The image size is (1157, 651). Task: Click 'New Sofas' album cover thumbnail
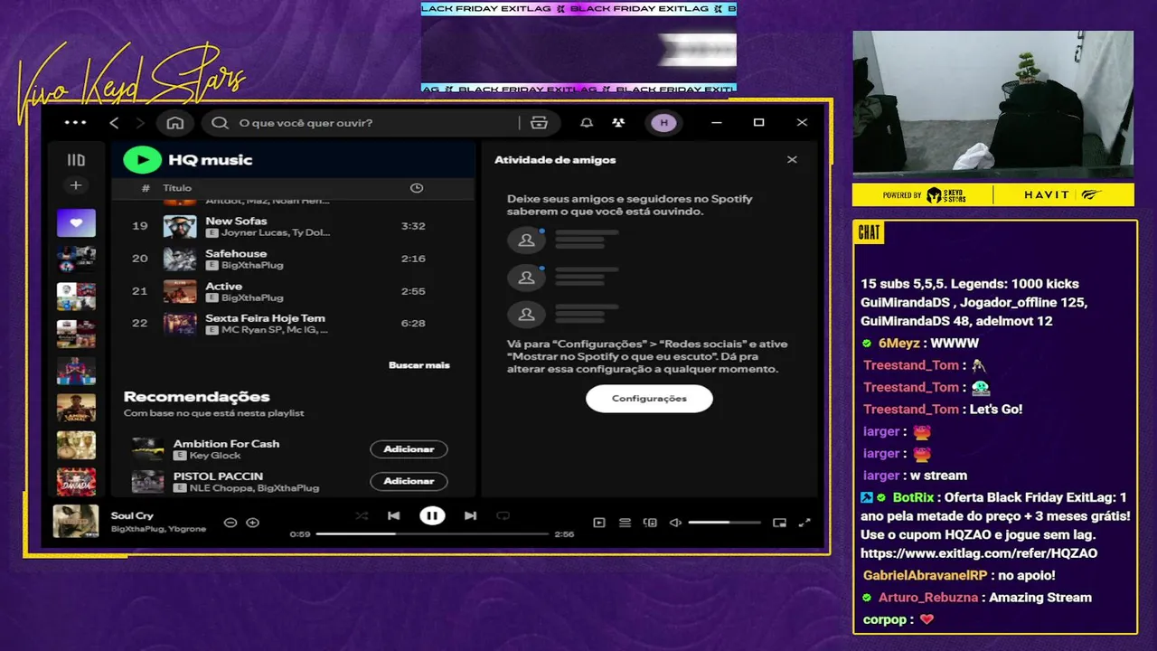tap(180, 226)
